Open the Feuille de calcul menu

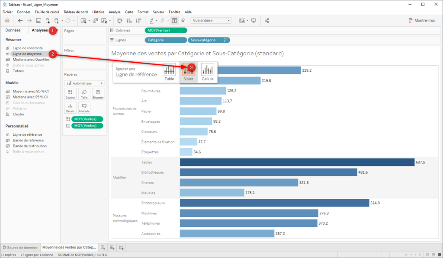tap(47, 12)
